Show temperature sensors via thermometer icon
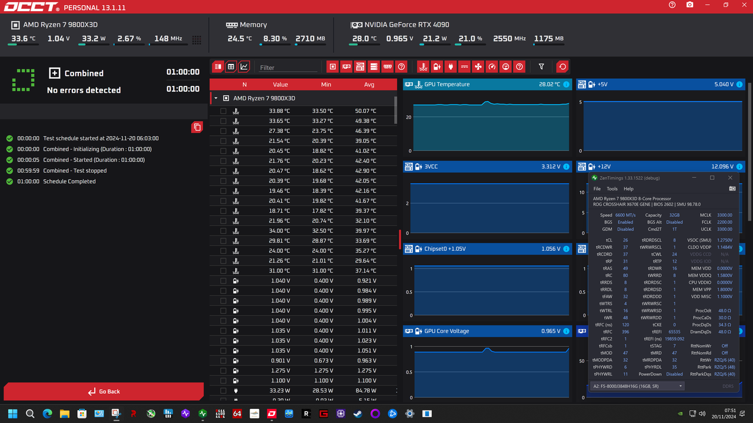 tap(422, 67)
